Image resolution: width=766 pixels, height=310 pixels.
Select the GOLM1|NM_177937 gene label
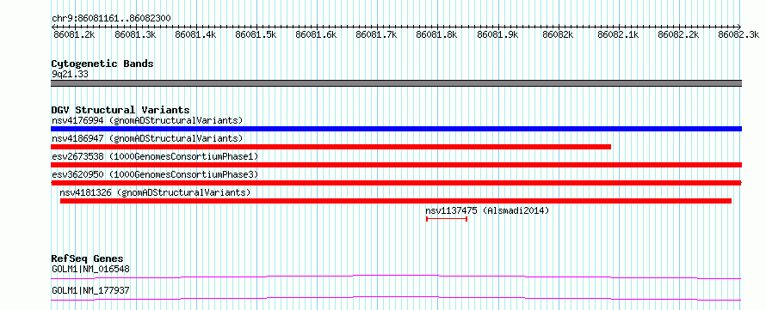click(x=90, y=291)
